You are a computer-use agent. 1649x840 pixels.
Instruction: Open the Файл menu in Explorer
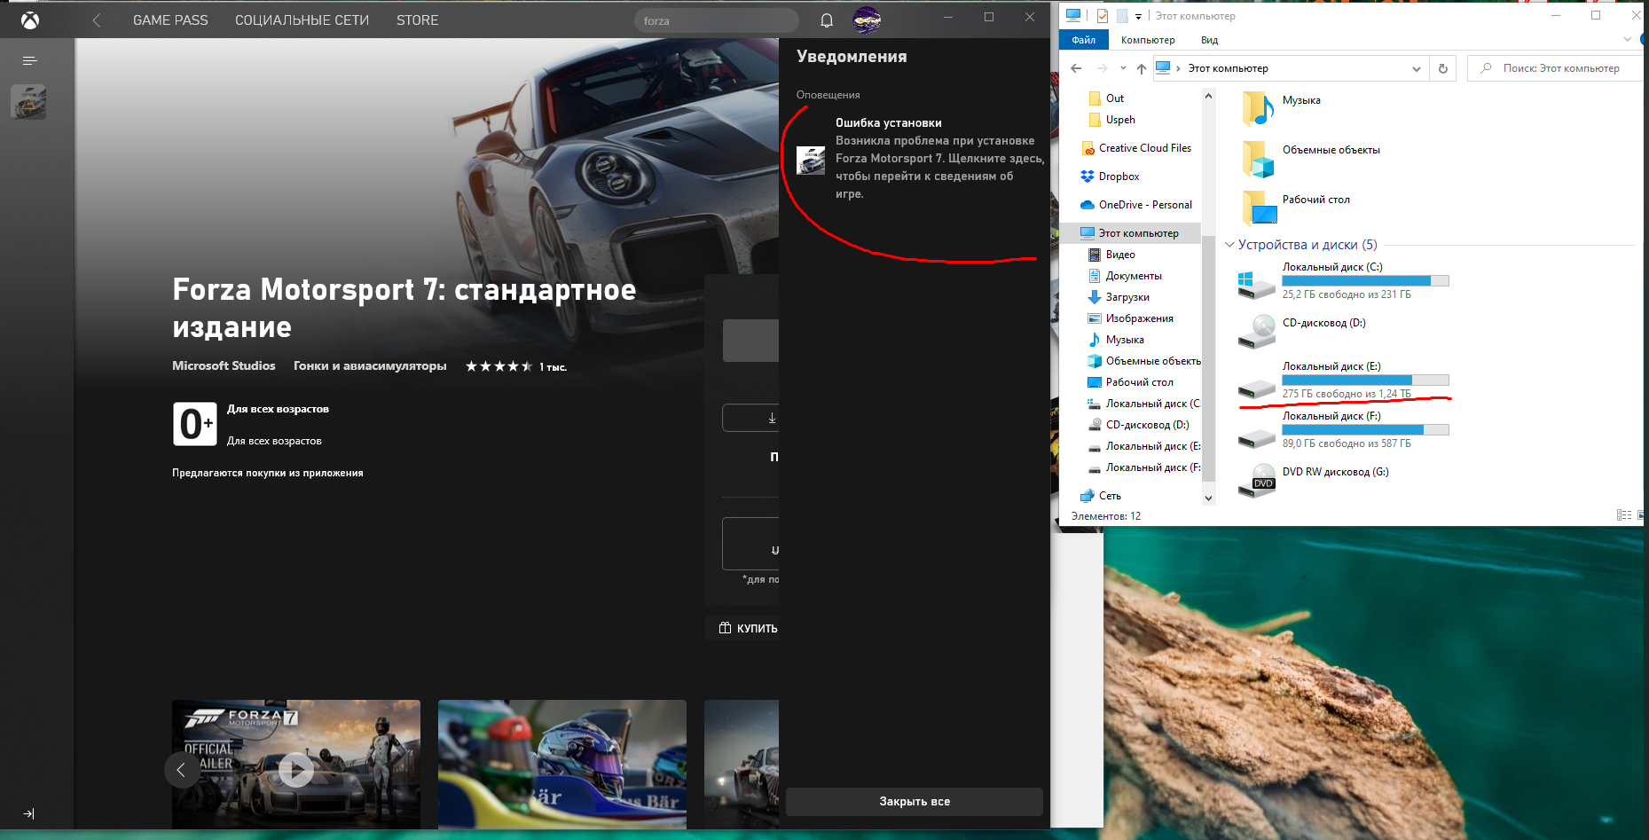click(1083, 40)
